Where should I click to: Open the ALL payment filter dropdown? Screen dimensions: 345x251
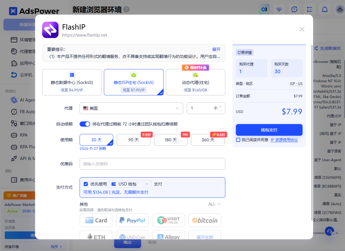pyautogui.click(x=214, y=204)
